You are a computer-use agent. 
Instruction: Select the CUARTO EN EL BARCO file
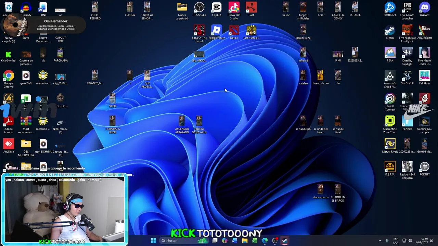point(338,193)
